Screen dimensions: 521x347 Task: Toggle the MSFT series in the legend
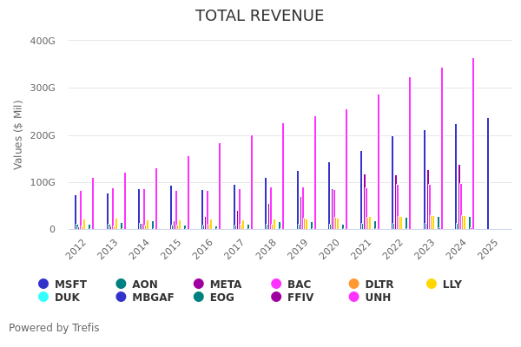click(63, 285)
